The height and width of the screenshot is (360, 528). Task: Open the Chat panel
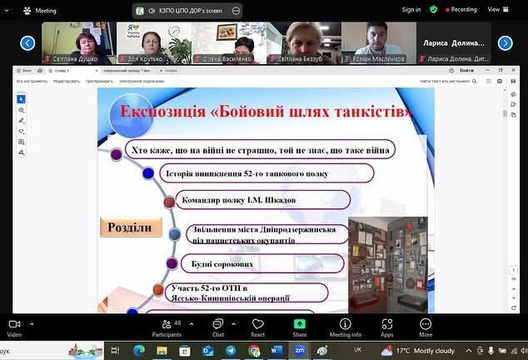point(217,327)
